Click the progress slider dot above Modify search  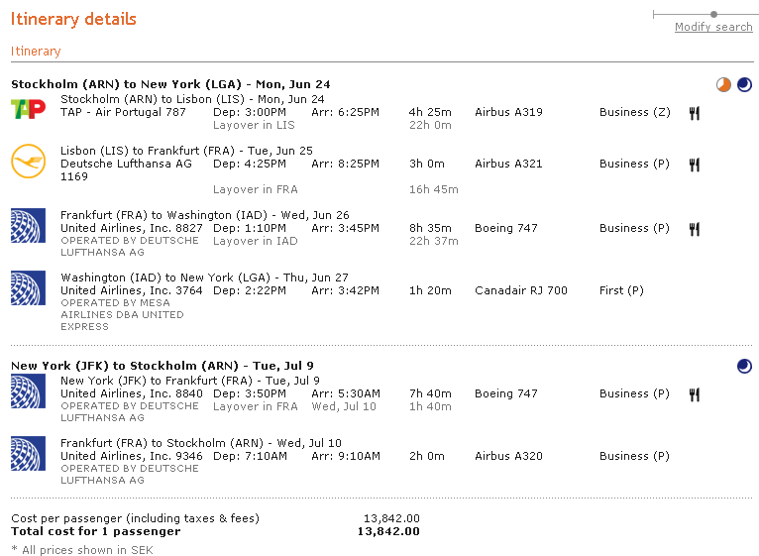pos(713,14)
